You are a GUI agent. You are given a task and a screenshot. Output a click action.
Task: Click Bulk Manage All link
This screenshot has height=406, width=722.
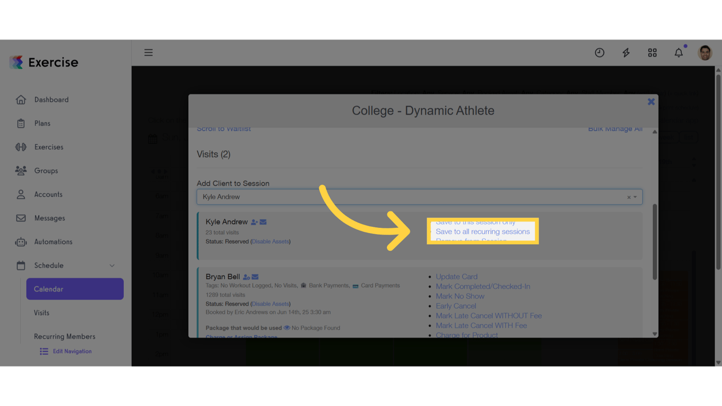point(615,128)
